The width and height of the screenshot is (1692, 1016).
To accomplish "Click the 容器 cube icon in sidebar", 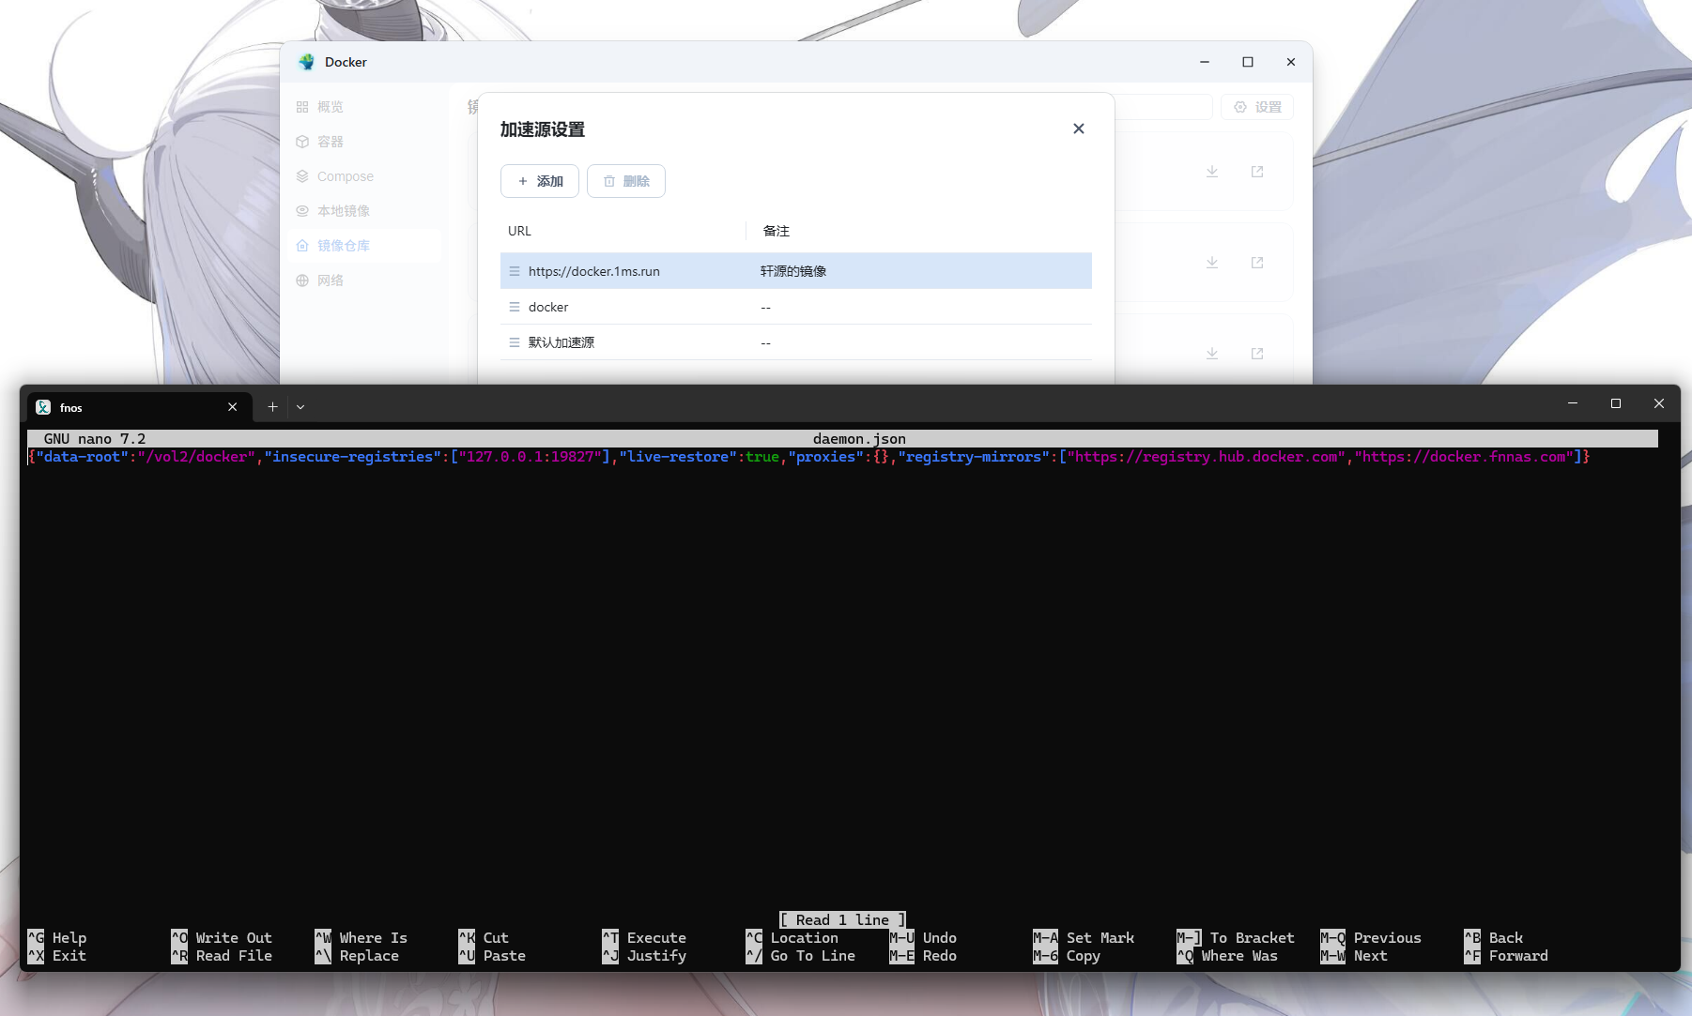I will [x=302, y=142].
